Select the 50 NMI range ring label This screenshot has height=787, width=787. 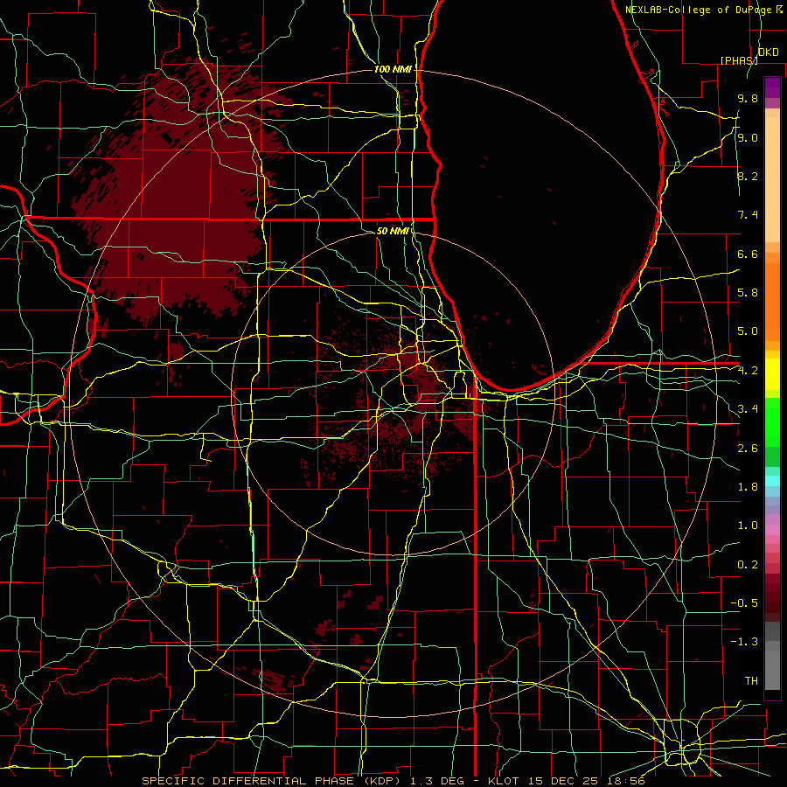pyautogui.click(x=393, y=231)
